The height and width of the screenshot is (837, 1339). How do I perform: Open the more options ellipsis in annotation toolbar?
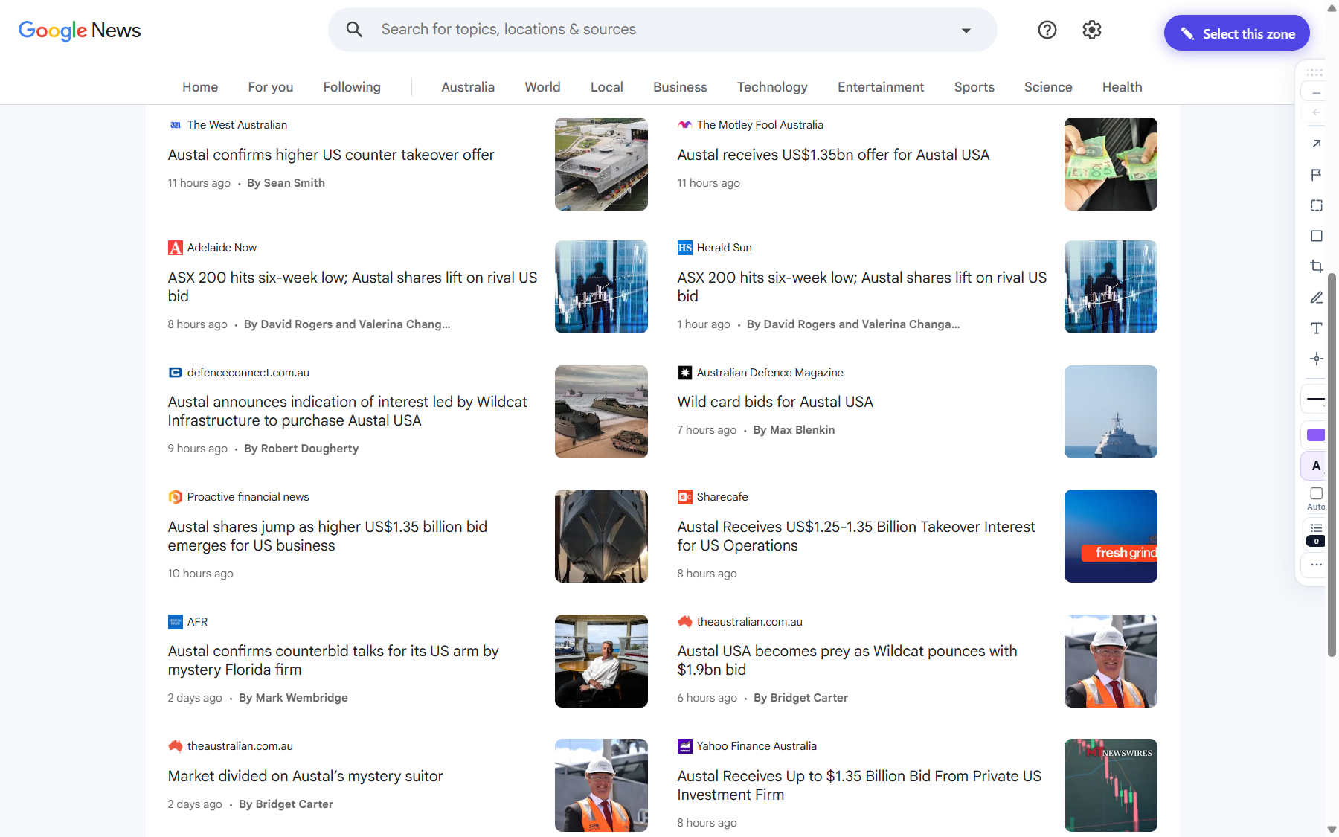tap(1316, 565)
